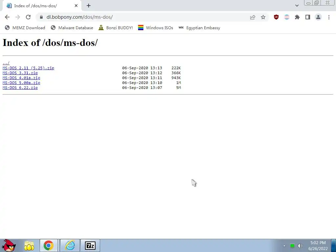
Task: Select the Index of /dos/ms-dos/ tab
Action: point(42,6)
